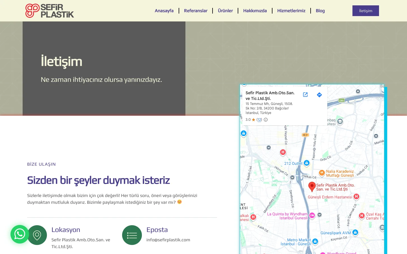Click the Lokasyon heading
The height and width of the screenshot is (254, 407).
pyautogui.click(x=66, y=230)
